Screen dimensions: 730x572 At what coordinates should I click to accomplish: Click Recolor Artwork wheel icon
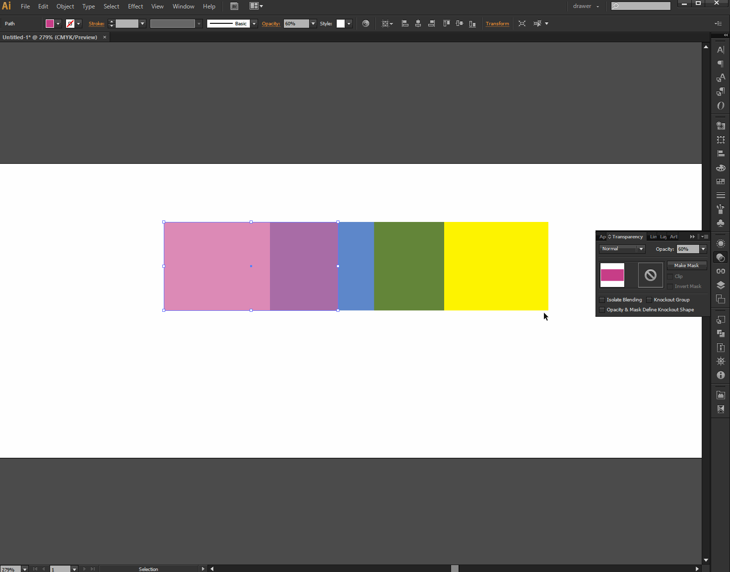pyautogui.click(x=366, y=23)
